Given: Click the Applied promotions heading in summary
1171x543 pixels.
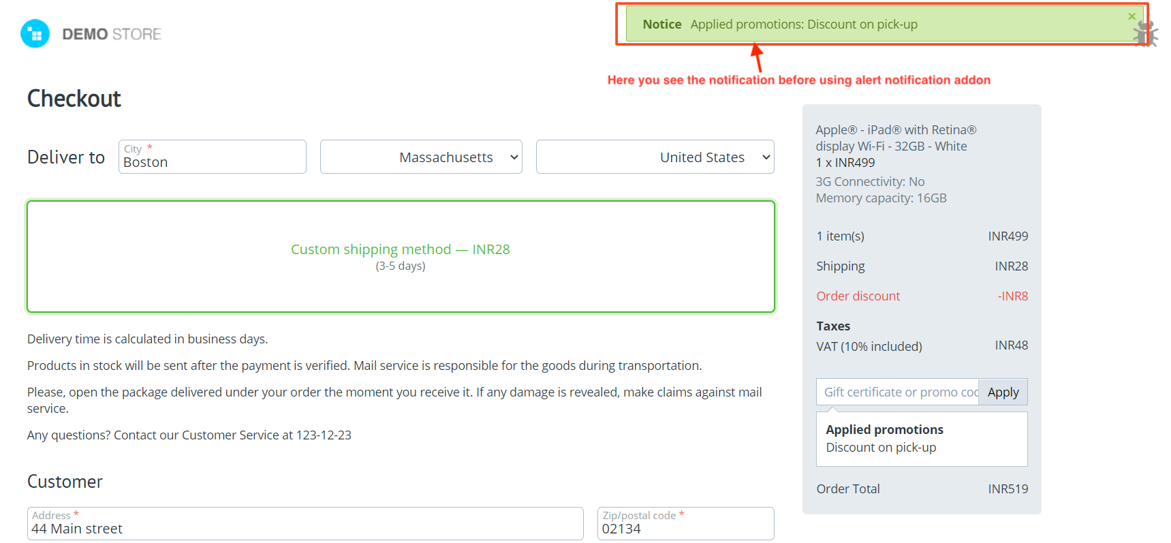Looking at the screenshot, I should pos(884,429).
